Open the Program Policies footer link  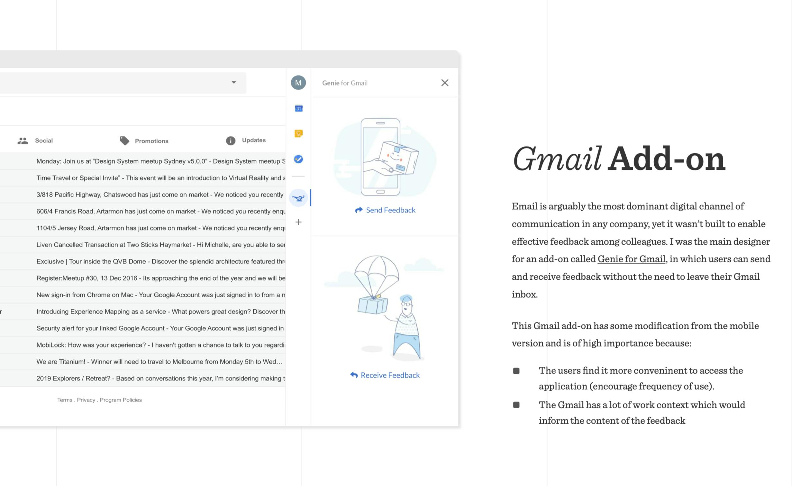[121, 400]
